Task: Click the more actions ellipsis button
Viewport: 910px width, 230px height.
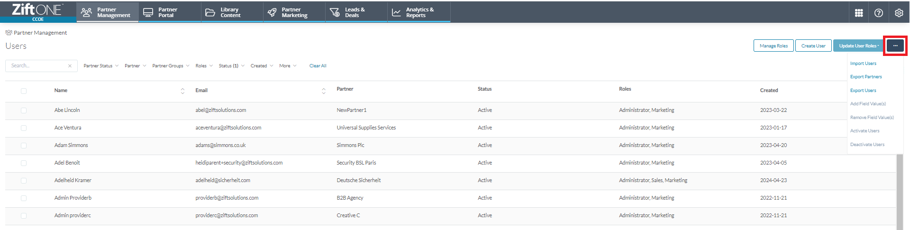Action: point(895,46)
